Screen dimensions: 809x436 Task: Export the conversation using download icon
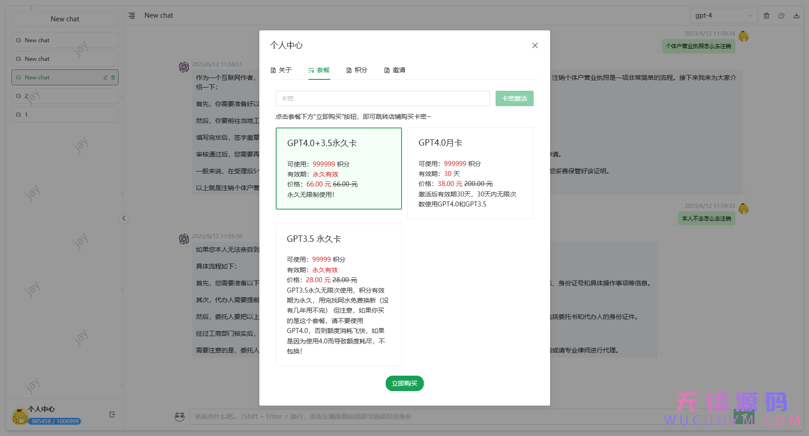[x=796, y=15]
